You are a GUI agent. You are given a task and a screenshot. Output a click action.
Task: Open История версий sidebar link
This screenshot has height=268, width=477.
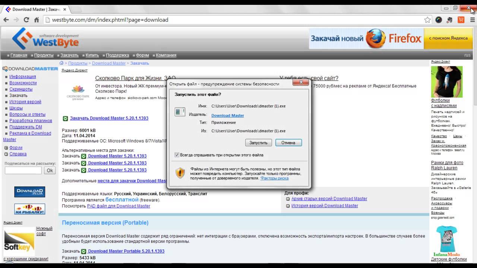click(25, 102)
